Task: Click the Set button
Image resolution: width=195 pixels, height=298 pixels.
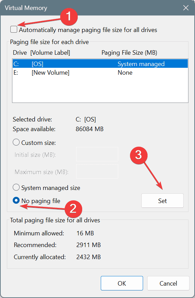Action: tap(162, 201)
